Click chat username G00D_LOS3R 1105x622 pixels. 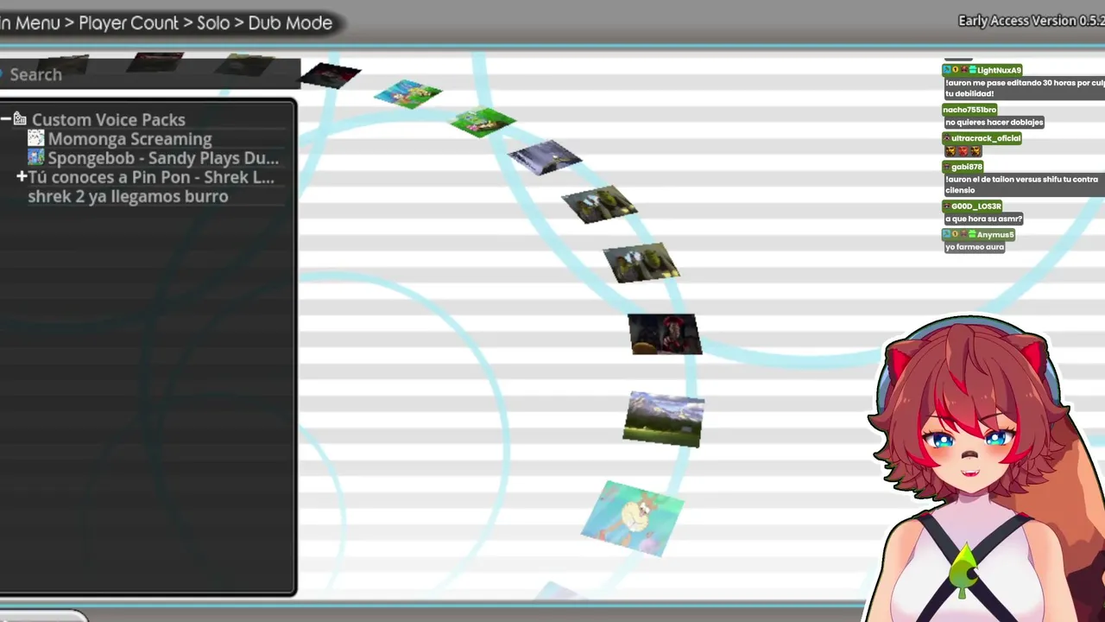976,206
